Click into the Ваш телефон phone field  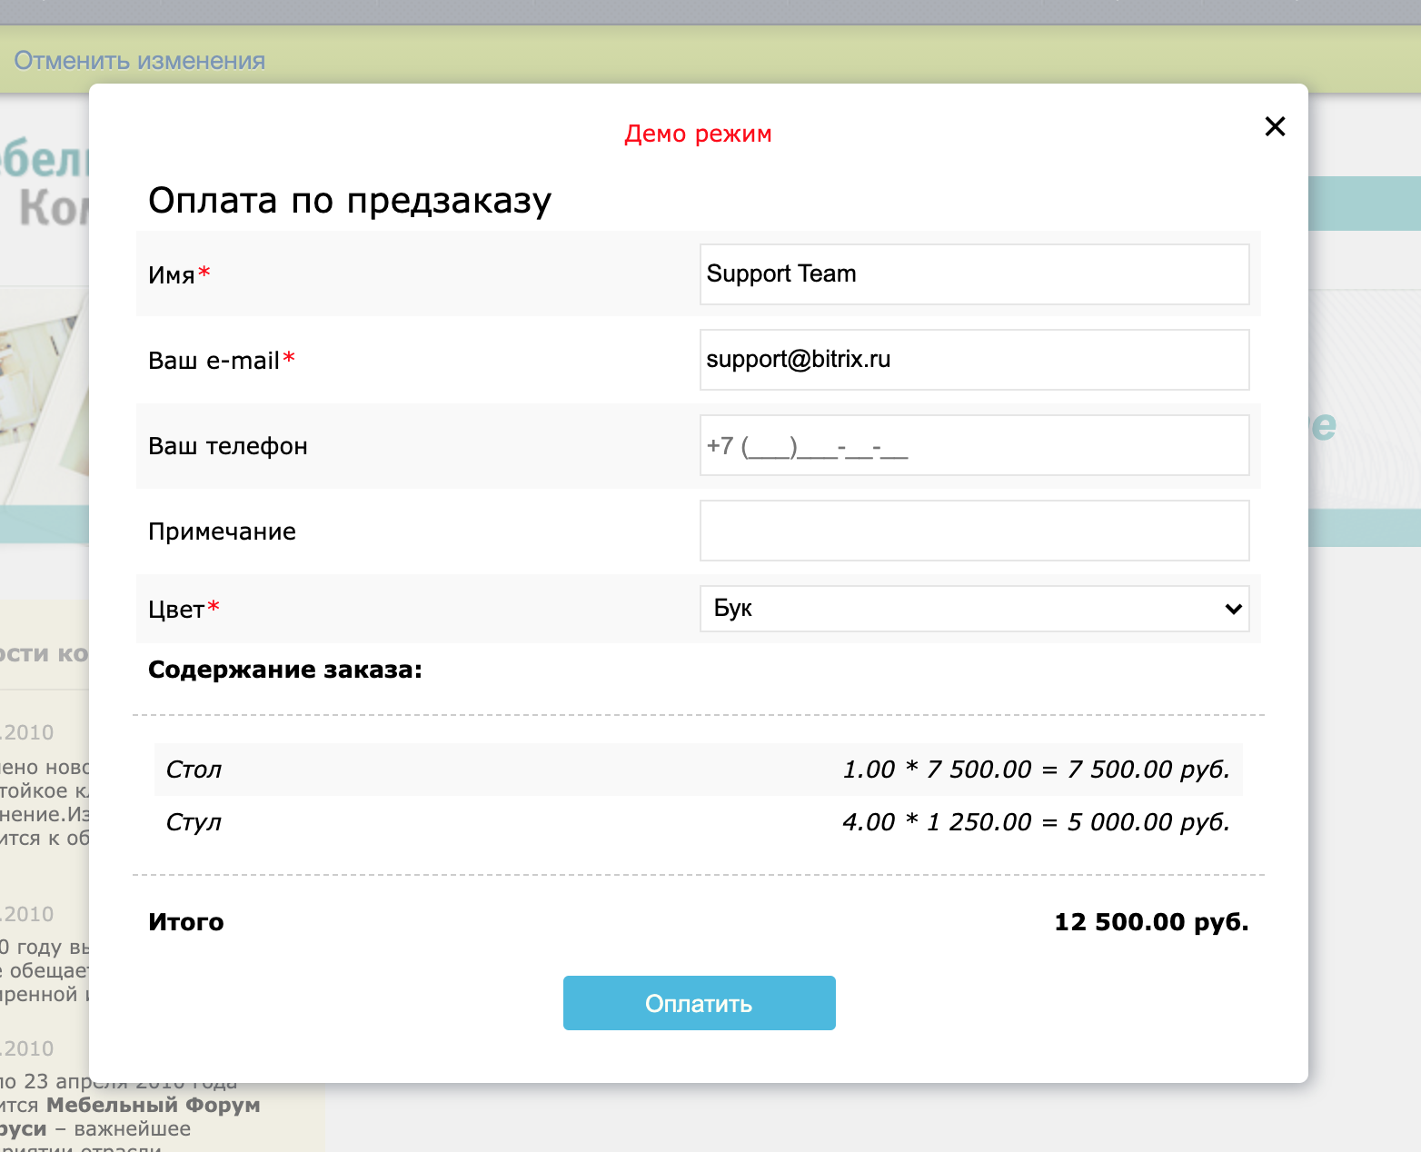click(974, 445)
